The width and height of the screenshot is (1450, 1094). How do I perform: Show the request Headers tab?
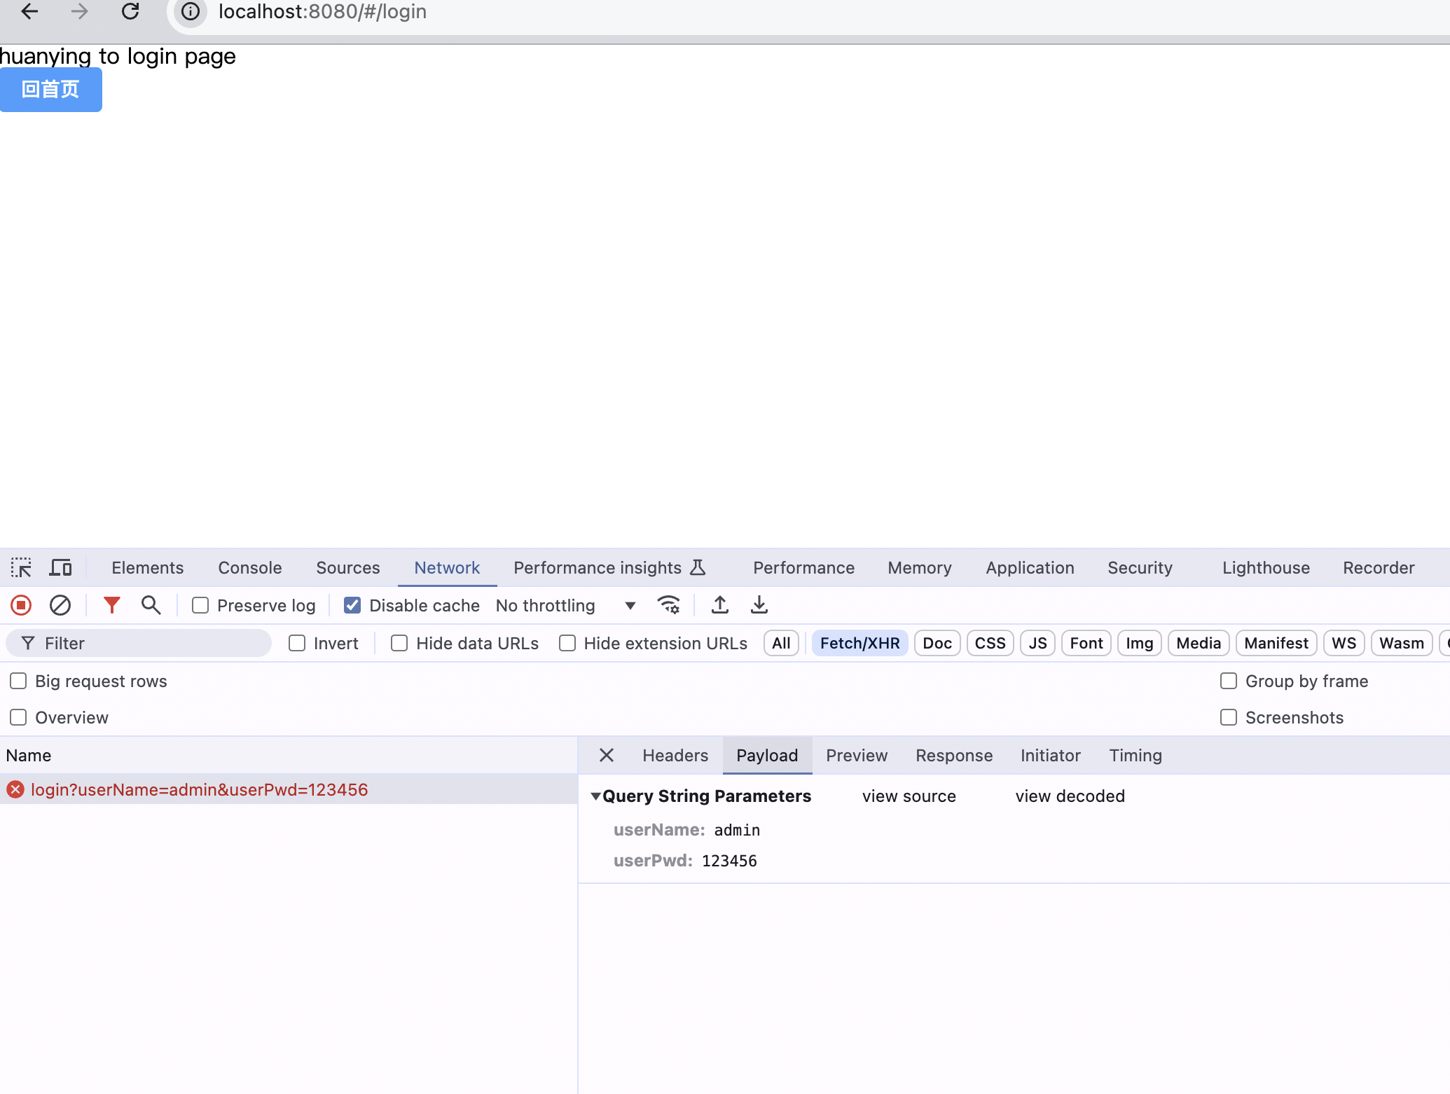(675, 755)
